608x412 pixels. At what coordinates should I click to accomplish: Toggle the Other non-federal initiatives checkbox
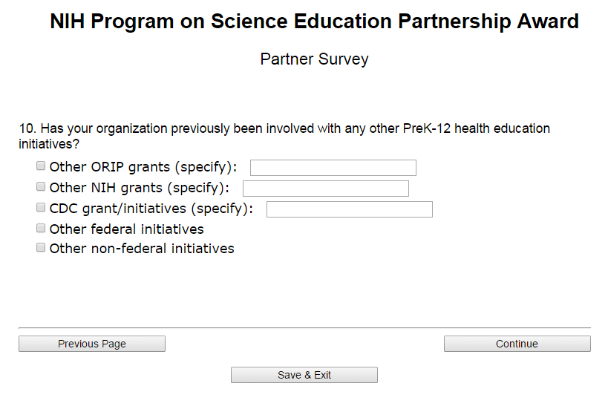coord(42,248)
